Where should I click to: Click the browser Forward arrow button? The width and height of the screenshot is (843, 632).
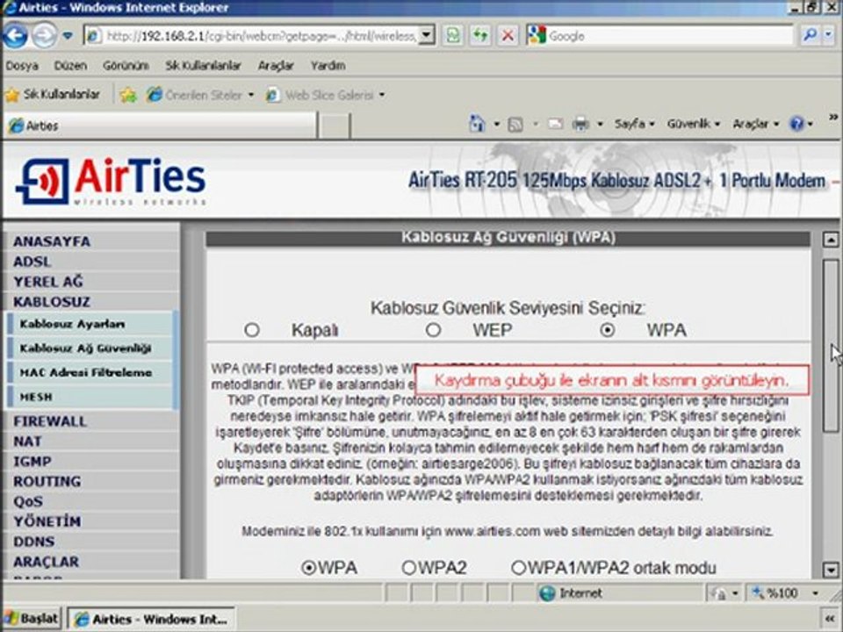point(44,36)
